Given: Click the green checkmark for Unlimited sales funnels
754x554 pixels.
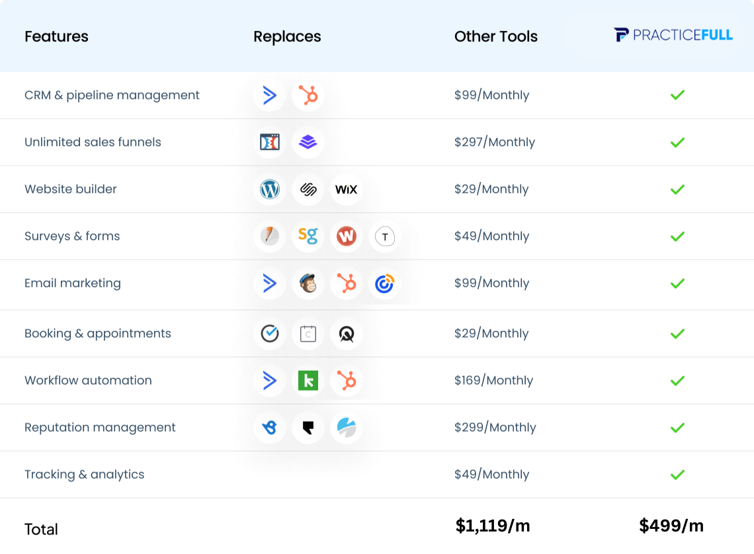Looking at the screenshot, I should pos(677,142).
